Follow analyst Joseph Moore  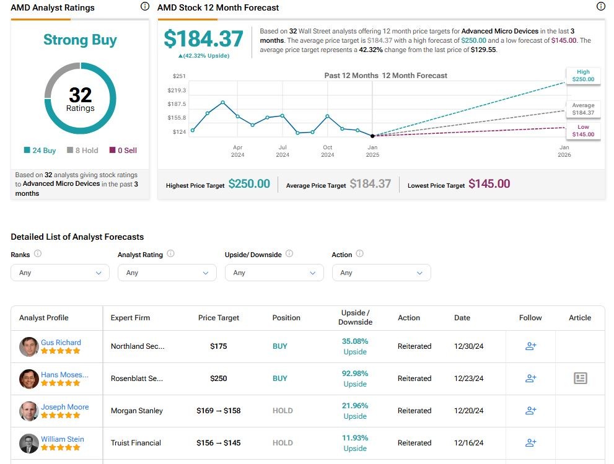[530, 411]
